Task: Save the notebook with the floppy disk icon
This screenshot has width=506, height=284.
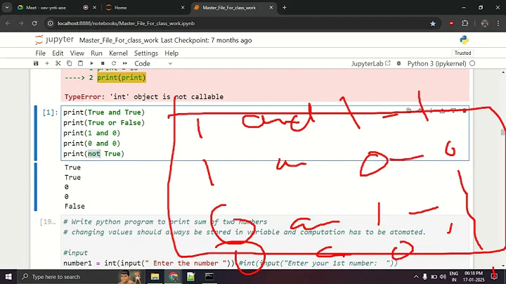Action: (x=36, y=63)
